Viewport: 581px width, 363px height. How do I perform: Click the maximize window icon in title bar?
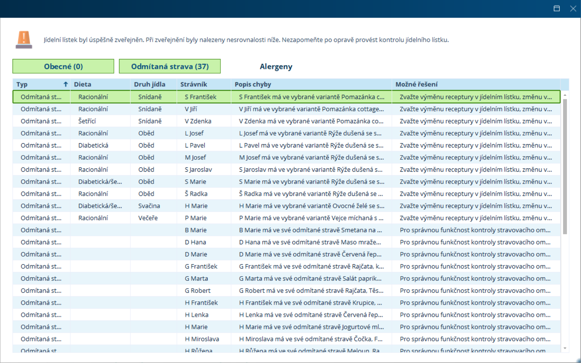[x=557, y=8]
